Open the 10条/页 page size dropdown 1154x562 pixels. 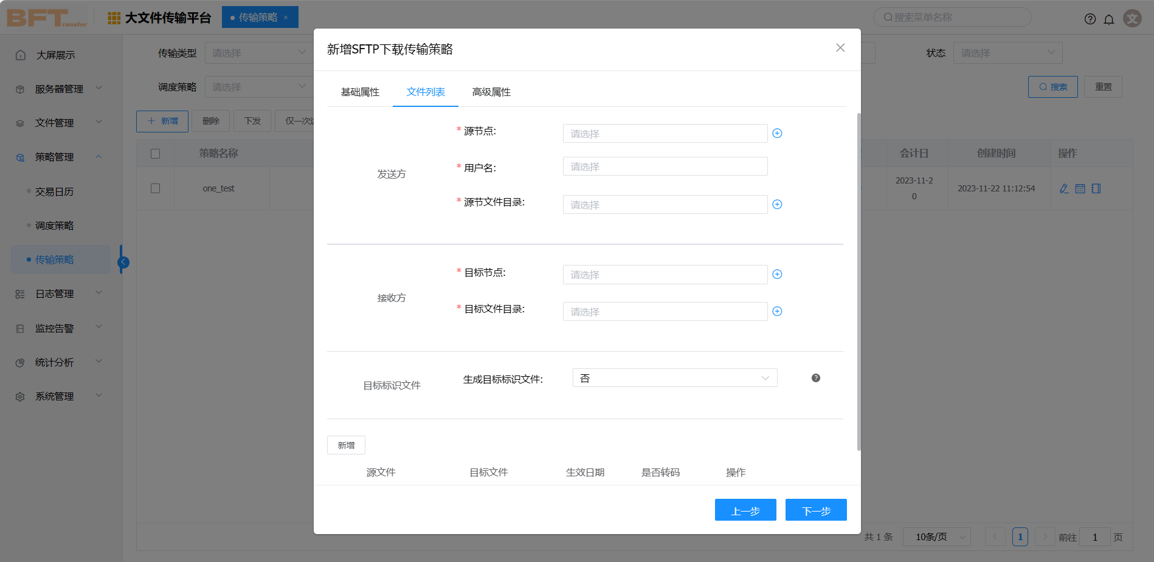coord(936,537)
